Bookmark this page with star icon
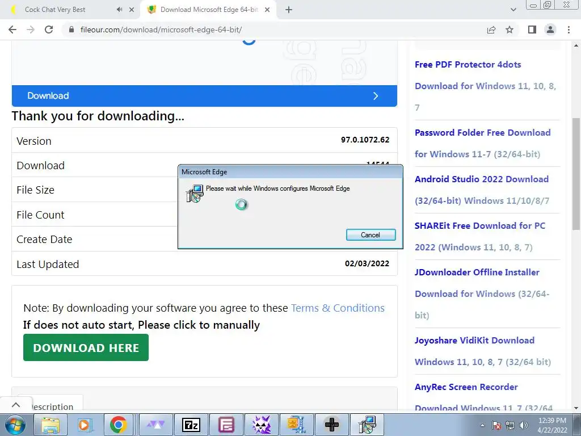Image resolution: width=581 pixels, height=436 pixels. coord(510,30)
